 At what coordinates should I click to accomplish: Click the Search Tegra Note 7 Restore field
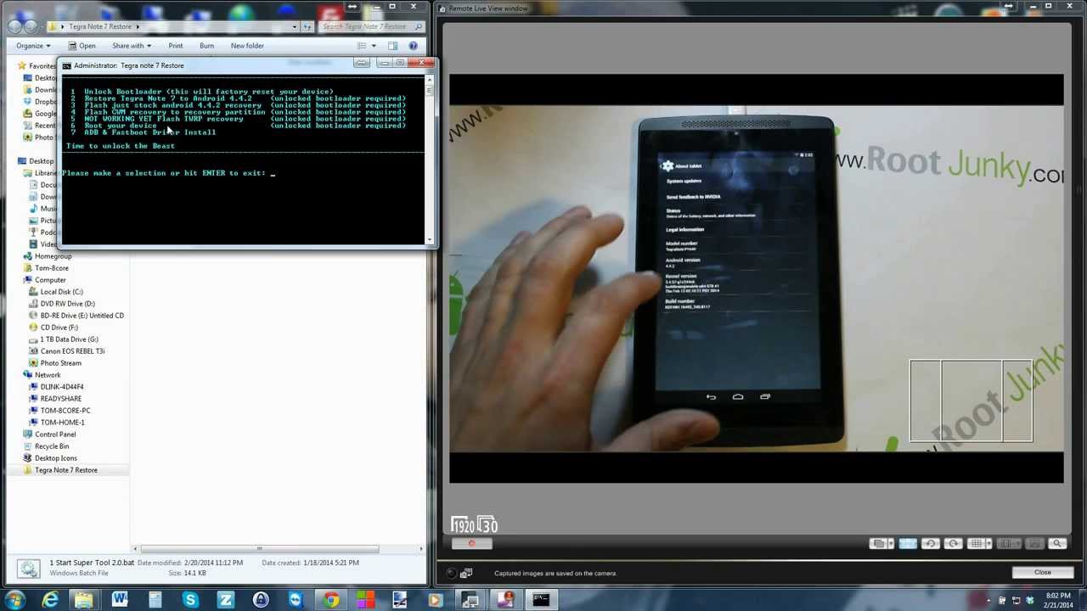tap(371, 26)
